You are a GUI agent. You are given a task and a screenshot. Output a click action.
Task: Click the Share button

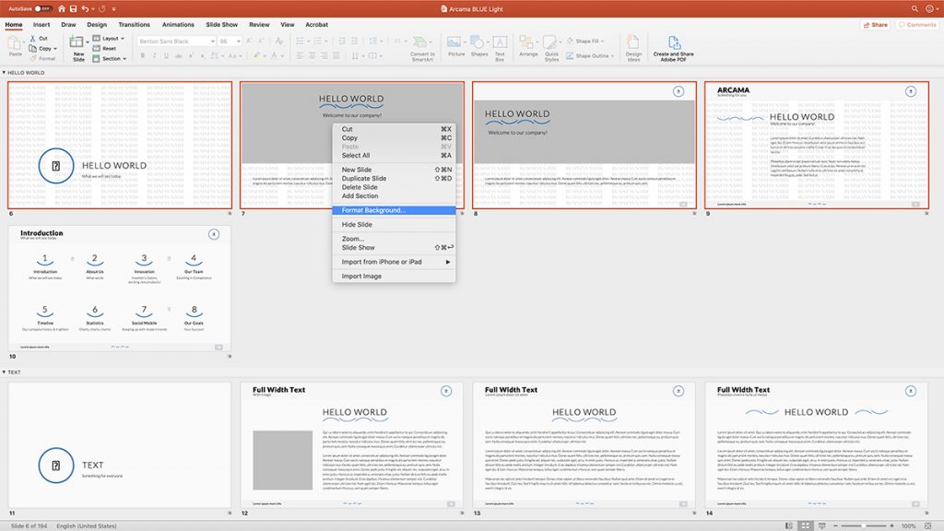(876, 25)
